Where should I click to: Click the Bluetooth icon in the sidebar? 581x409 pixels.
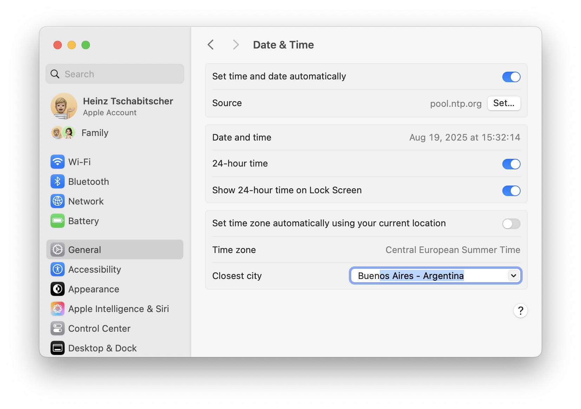pyautogui.click(x=58, y=182)
